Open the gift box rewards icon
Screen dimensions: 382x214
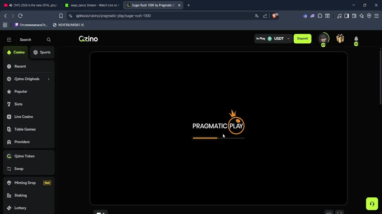[x=340, y=39]
